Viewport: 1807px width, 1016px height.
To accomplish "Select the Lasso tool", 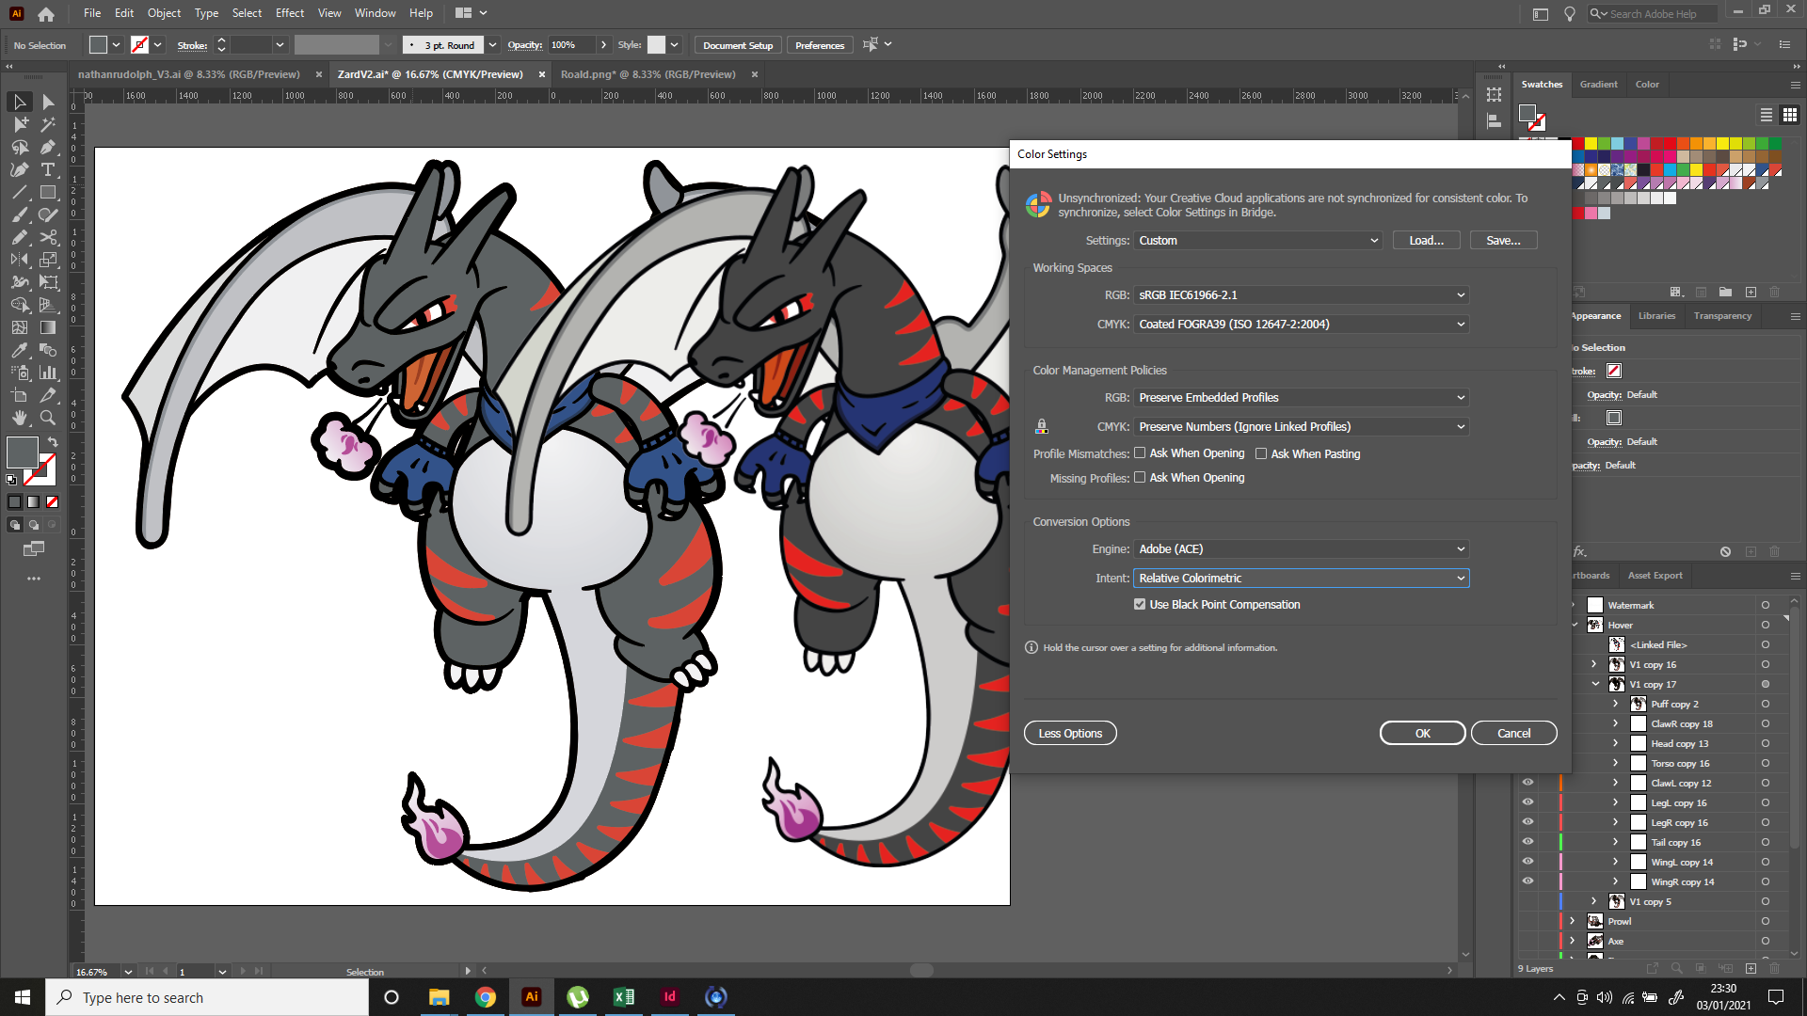I will pyautogui.click(x=19, y=147).
